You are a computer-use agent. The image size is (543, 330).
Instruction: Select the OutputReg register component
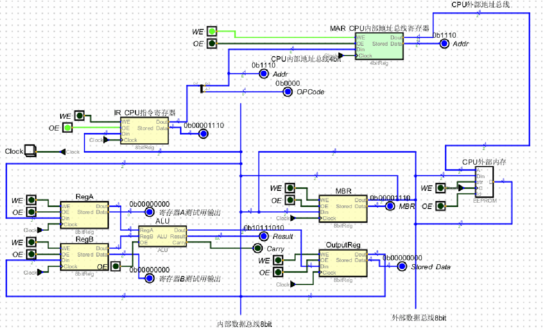tap(343, 263)
